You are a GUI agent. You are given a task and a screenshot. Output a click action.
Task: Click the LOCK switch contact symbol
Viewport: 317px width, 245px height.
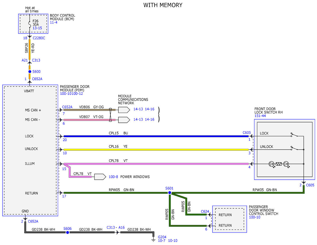point(294,135)
